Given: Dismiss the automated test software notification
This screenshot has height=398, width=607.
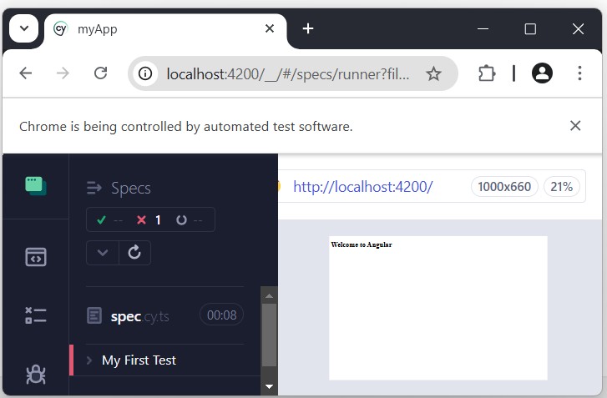Looking at the screenshot, I should (x=575, y=126).
